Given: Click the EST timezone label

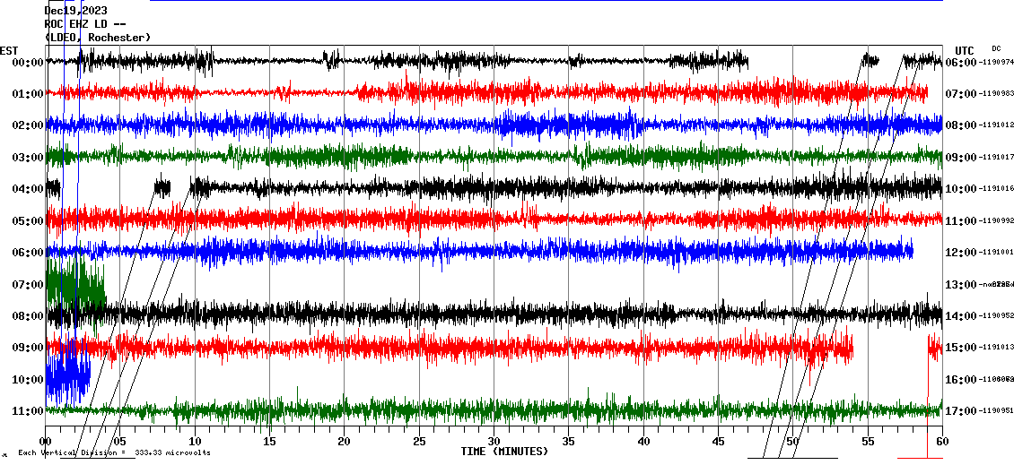Looking at the screenshot, I should [9, 50].
